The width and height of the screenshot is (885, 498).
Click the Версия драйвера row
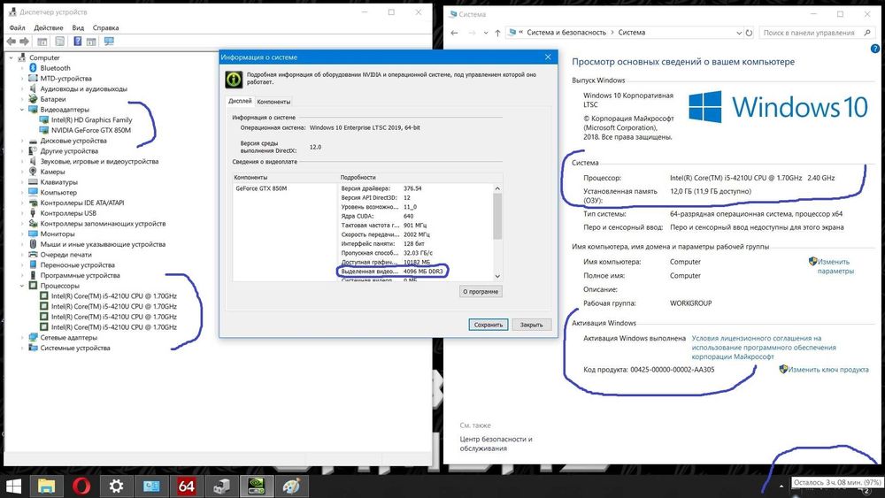(x=417, y=188)
